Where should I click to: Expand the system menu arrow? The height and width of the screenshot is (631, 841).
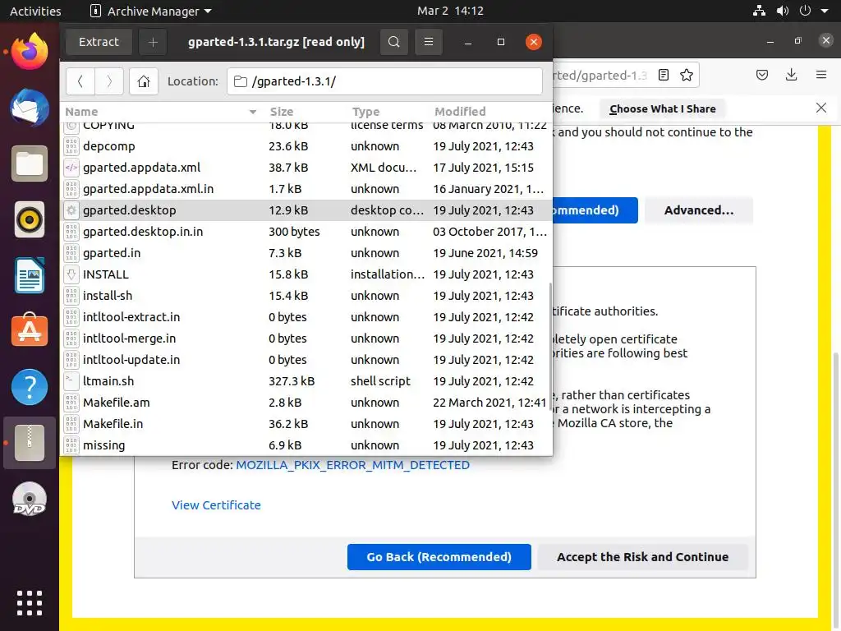tap(825, 11)
